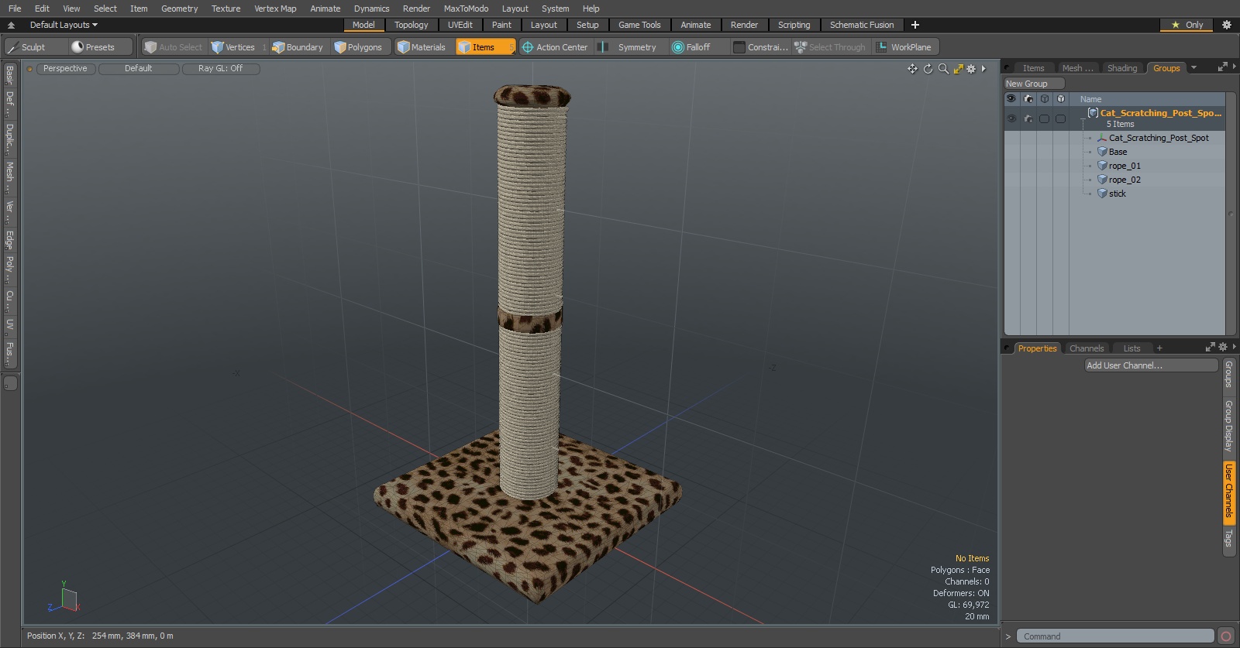The width and height of the screenshot is (1240, 648).
Task: Toggle Symmetry in the toolbar
Action: (629, 47)
